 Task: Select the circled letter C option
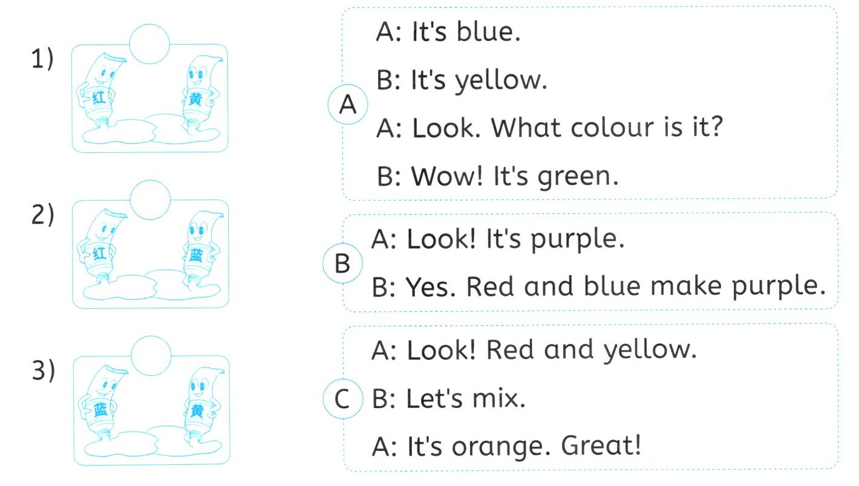(x=342, y=400)
